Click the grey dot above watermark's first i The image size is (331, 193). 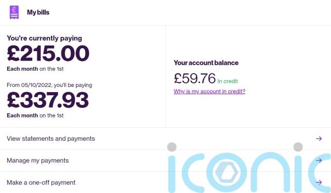pyautogui.click(x=172, y=147)
